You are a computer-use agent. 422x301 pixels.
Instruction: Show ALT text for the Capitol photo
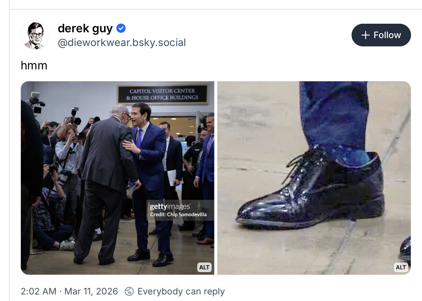pyautogui.click(x=204, y=267)
